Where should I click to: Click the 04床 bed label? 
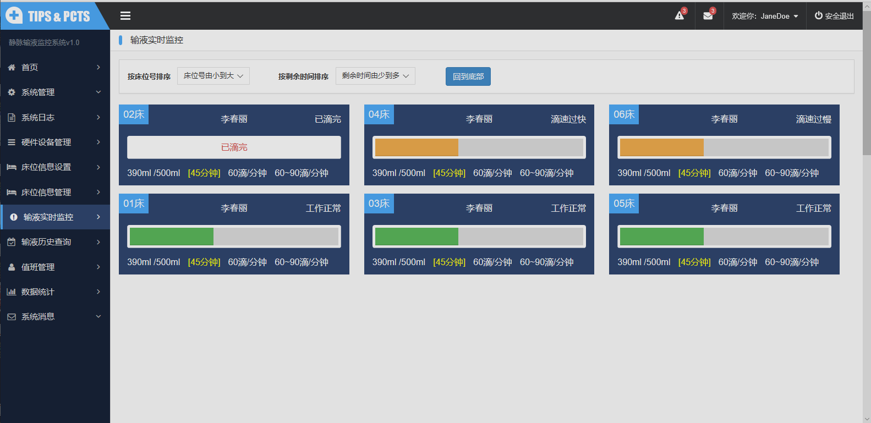pos(379,114)
